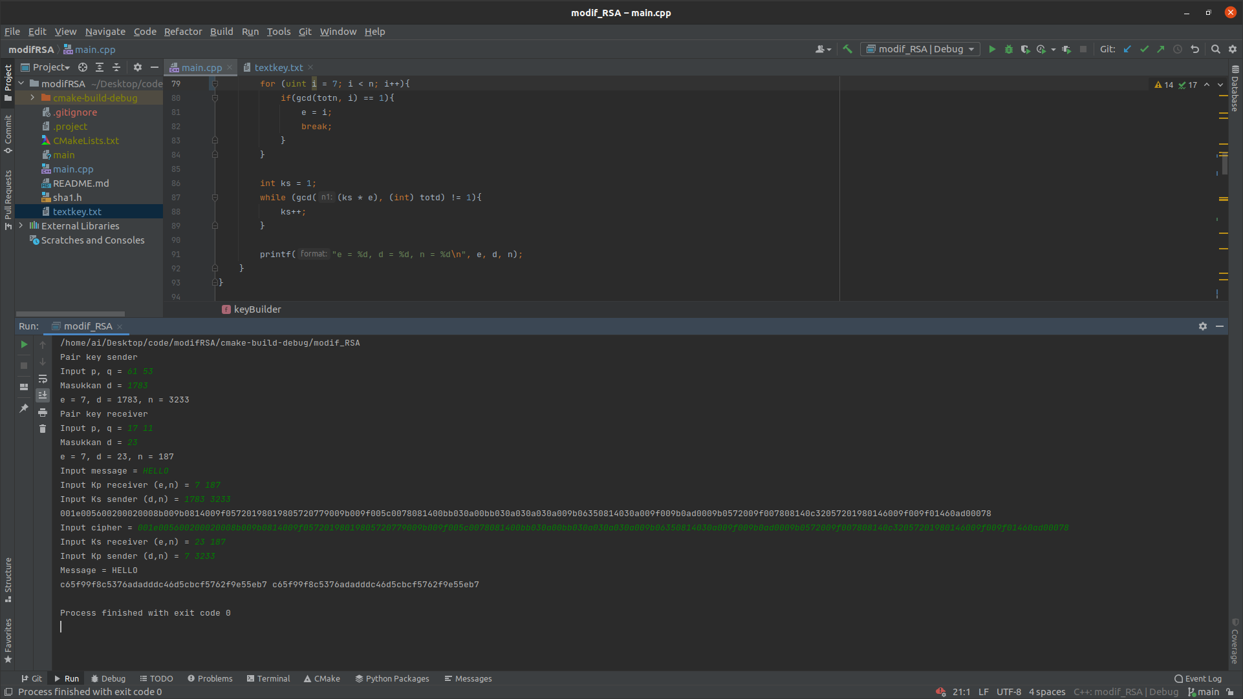Viewport: 1243px width, 699px height.
Task: Click Run with Coverage icon
Action: [x=1025, y=49]
